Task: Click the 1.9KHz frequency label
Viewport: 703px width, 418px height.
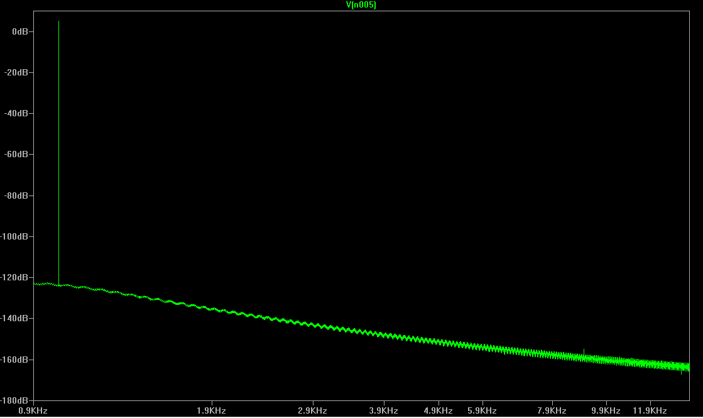Action: coord(211,411)
